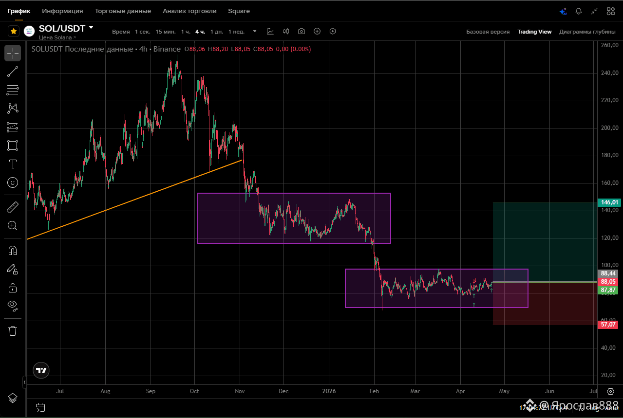Open the Square tab
The height and width of the screenshot is (418, 623).
tap(239, 11)
